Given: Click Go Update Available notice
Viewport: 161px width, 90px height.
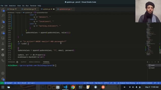Looking at the screenshot, I should [144, 83].
